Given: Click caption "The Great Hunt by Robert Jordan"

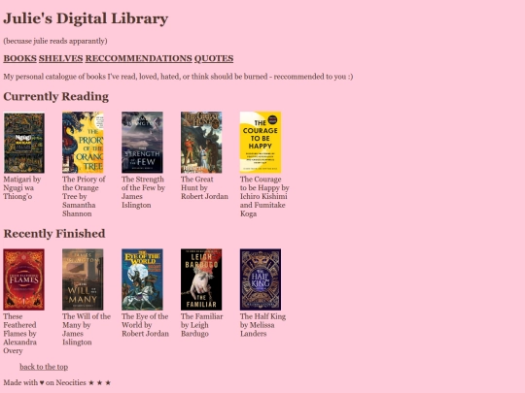Looking at the screenshot, I should 204,188.
